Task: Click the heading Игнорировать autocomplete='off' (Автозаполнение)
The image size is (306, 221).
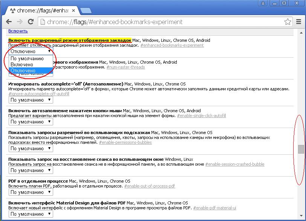Action: click(66, 84)
